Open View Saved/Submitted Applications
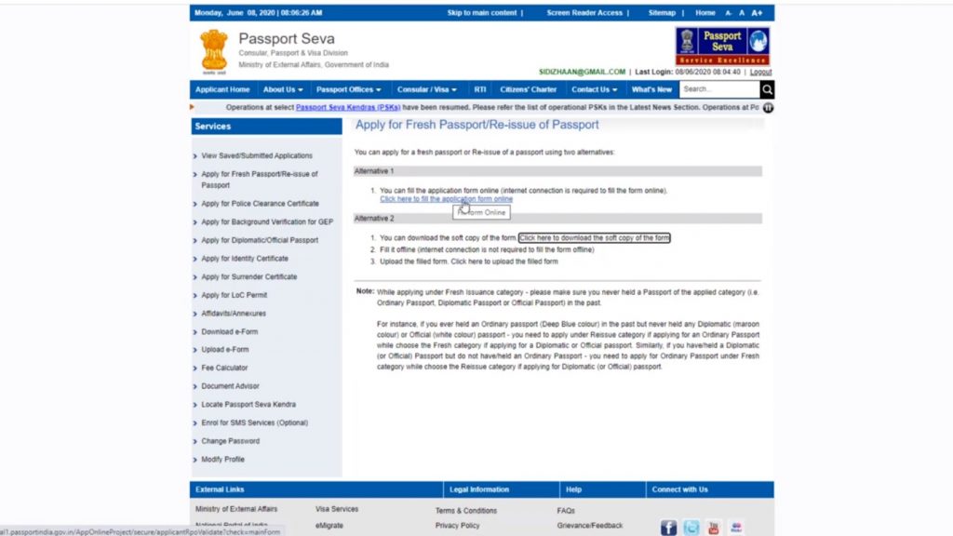 point(257,156)
